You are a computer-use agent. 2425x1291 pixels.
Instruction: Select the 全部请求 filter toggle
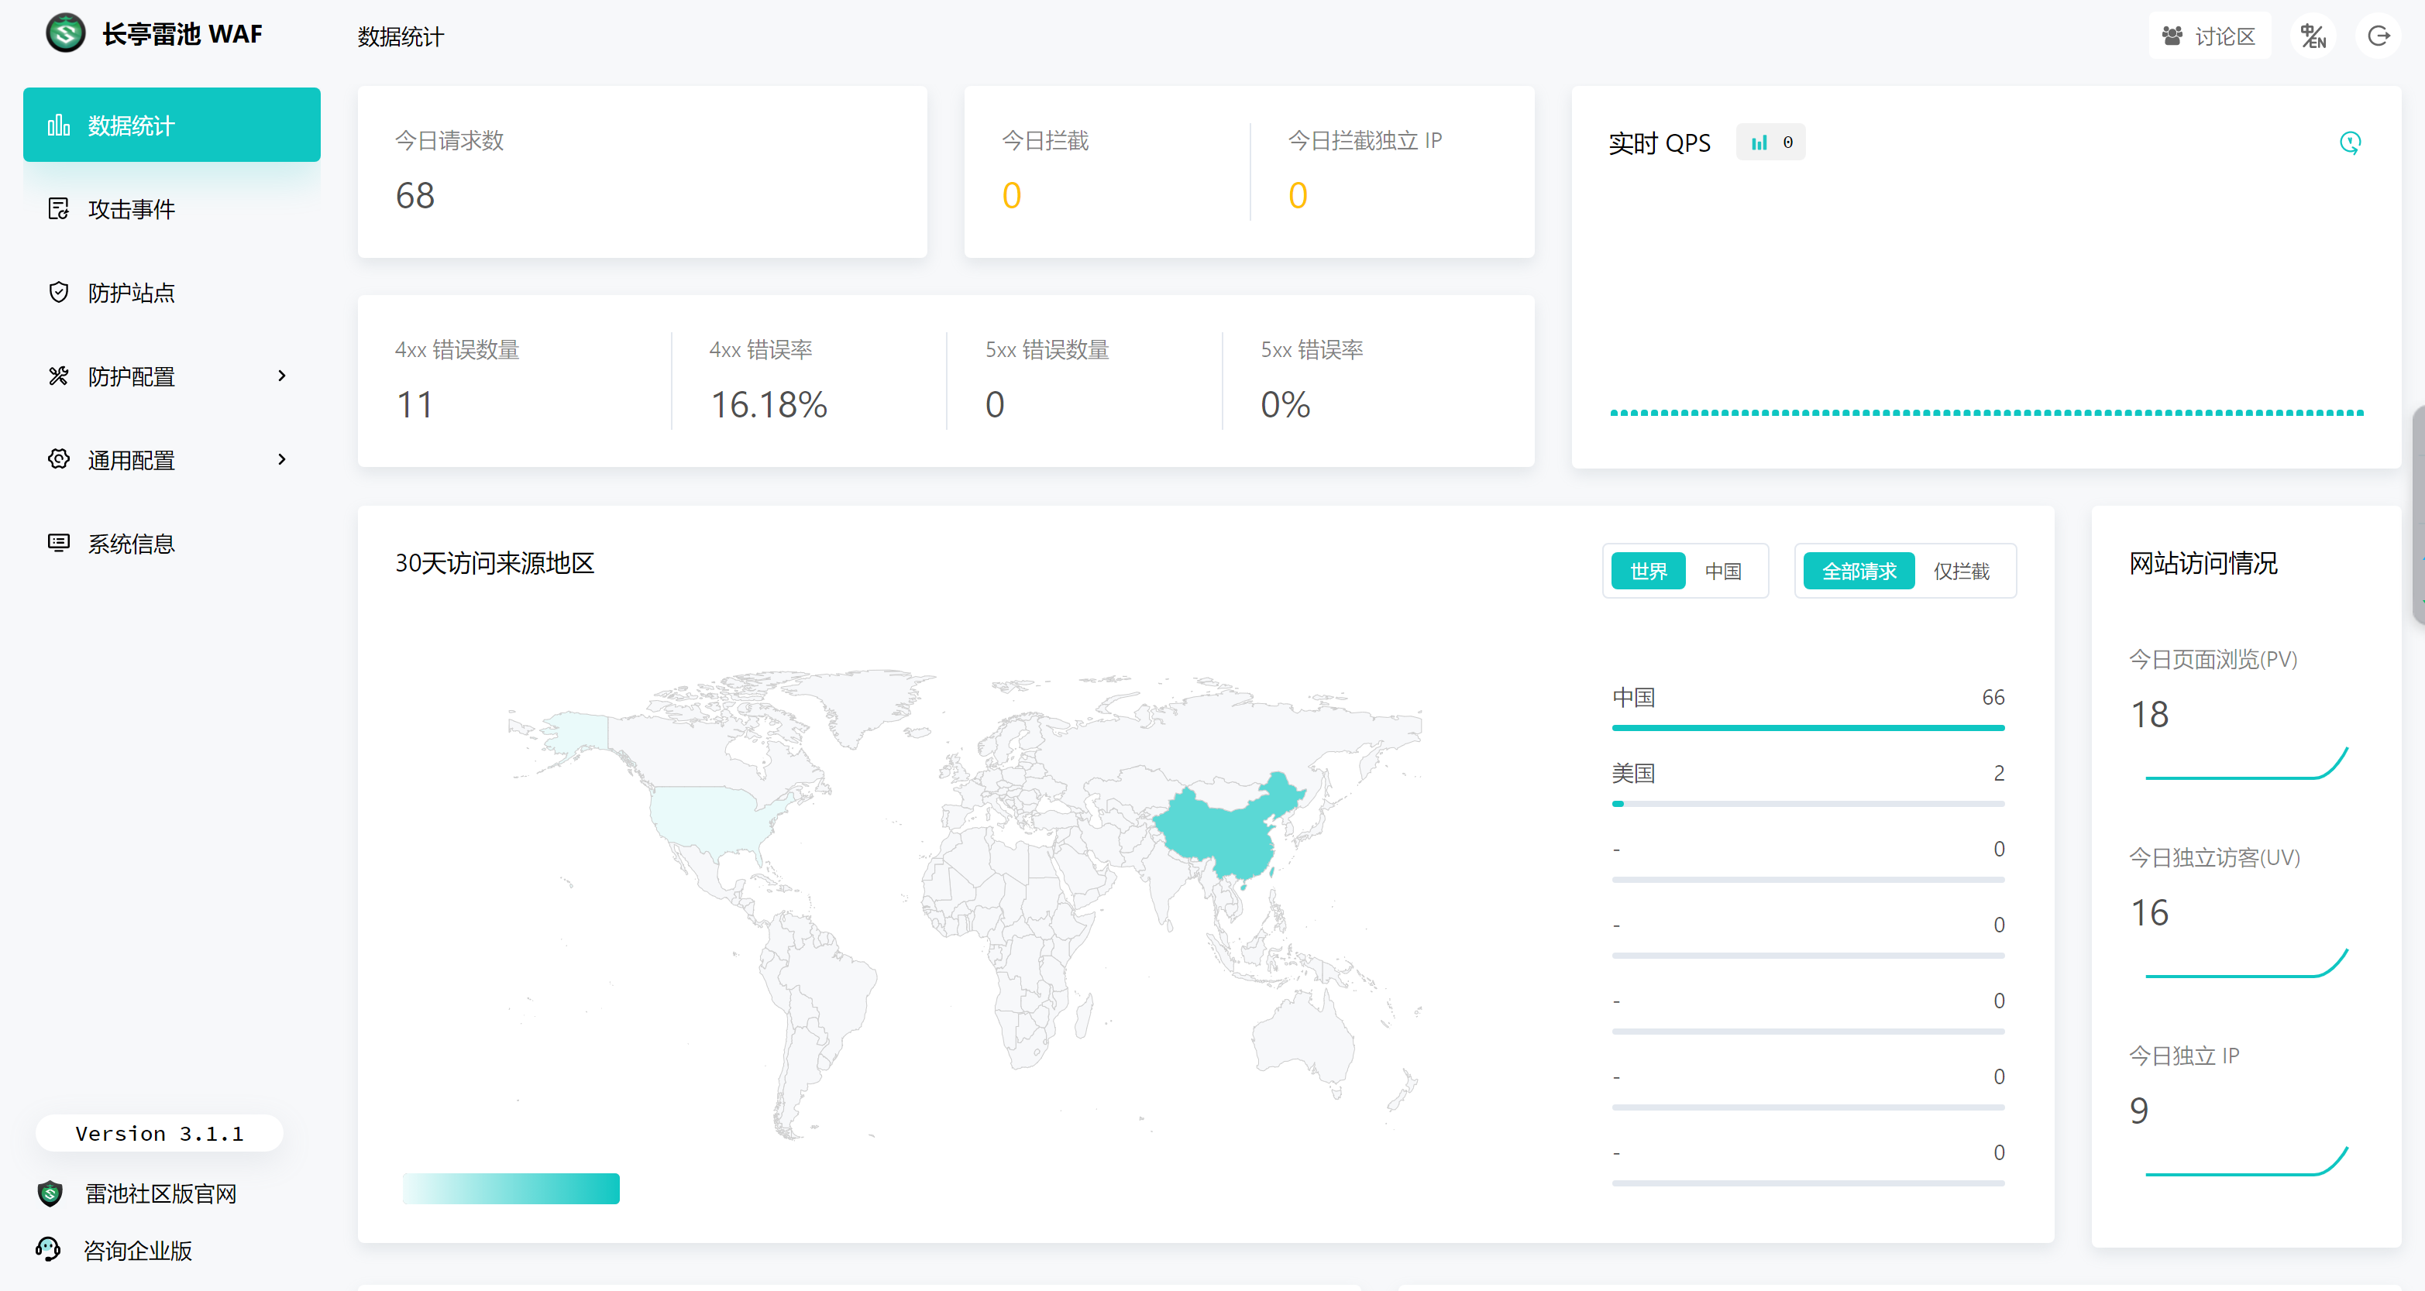[x=1859, y=572]
